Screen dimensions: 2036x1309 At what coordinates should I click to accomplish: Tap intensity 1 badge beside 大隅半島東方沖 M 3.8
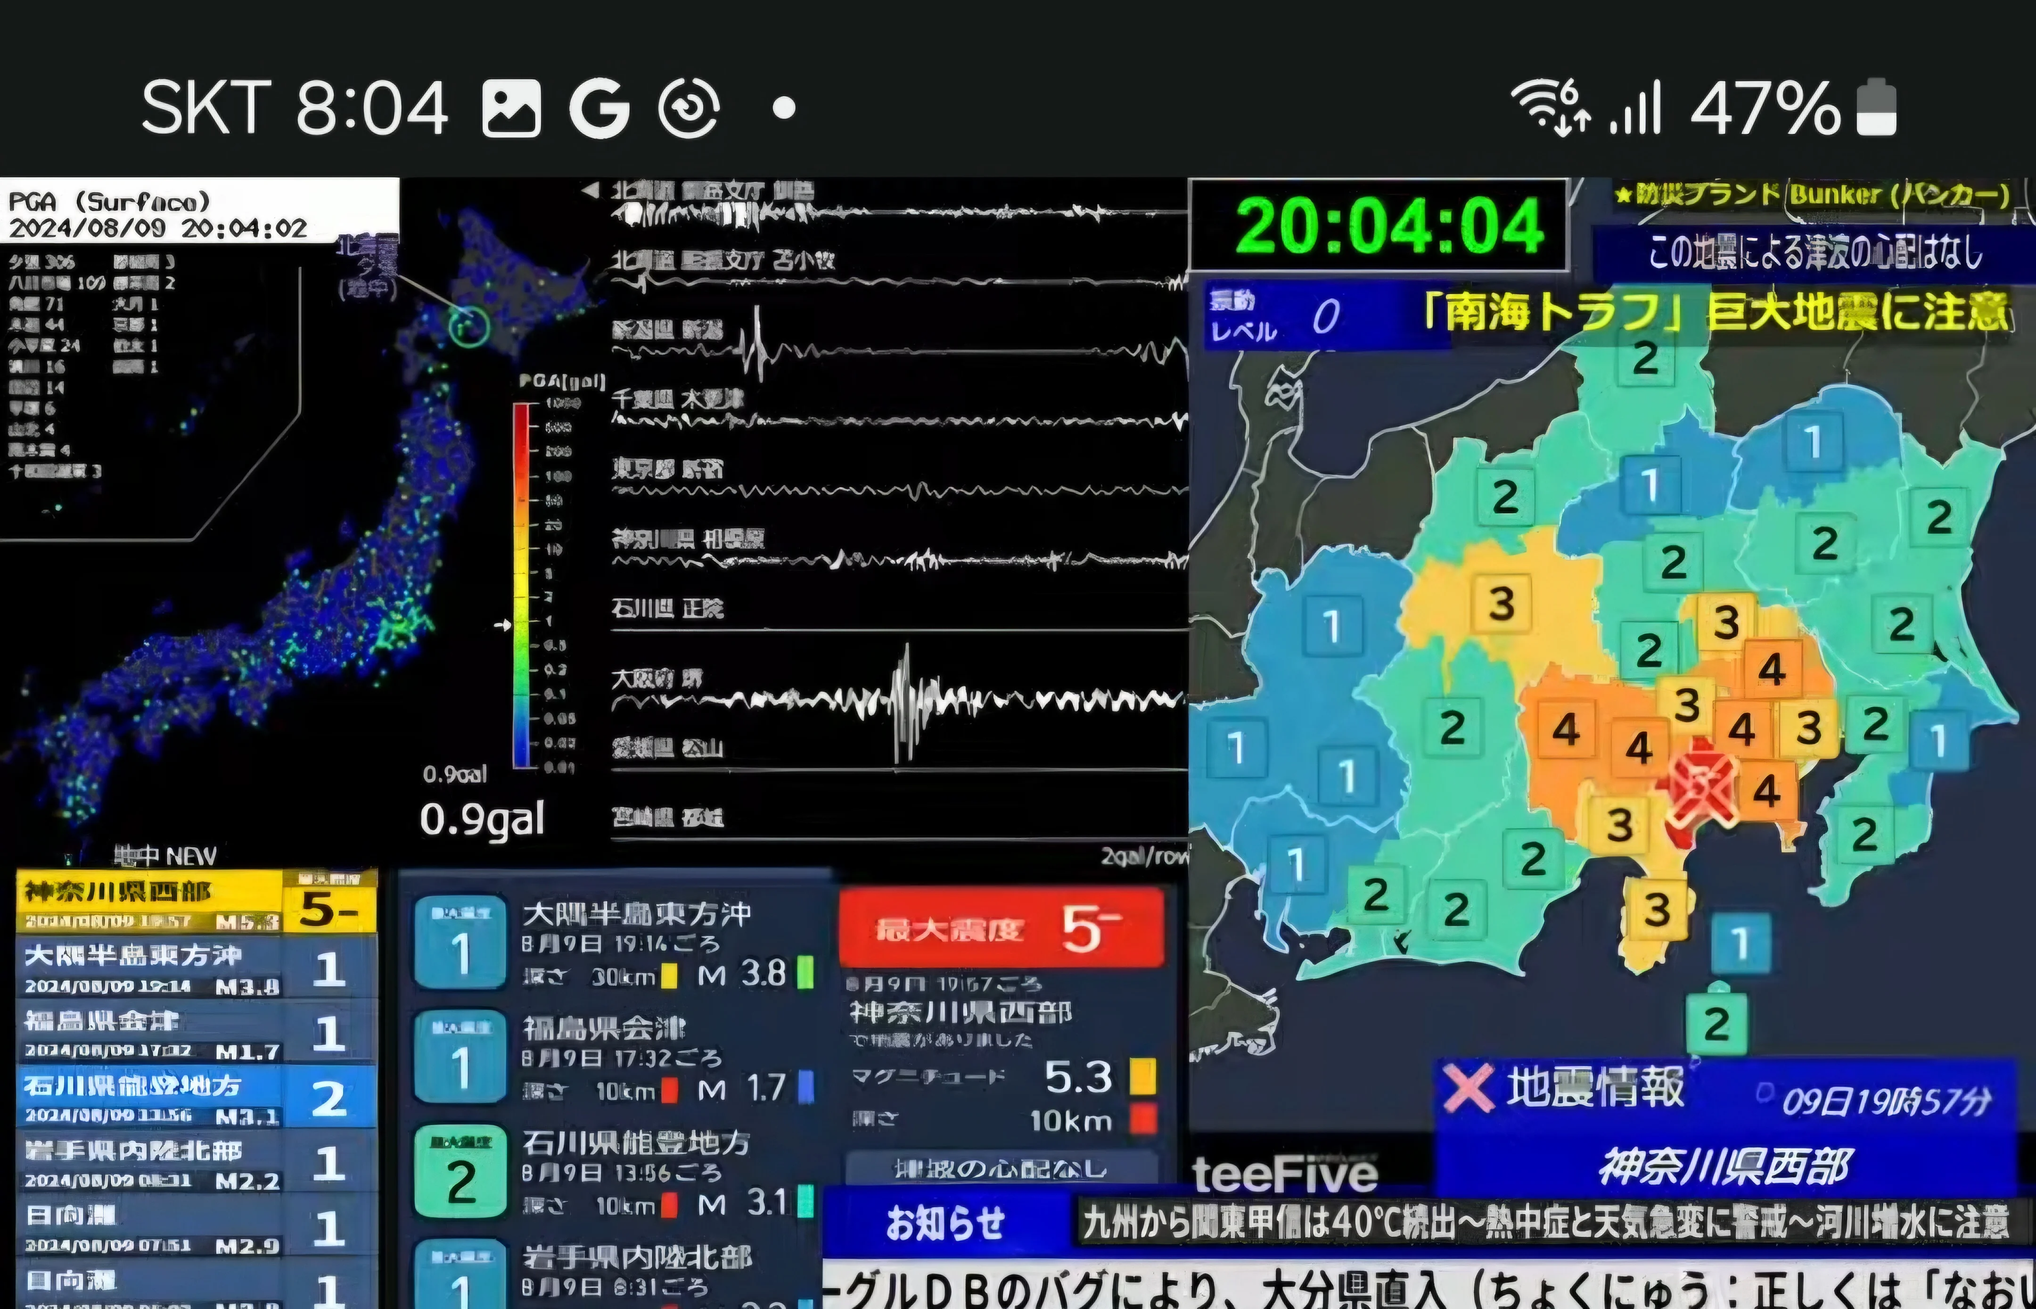460,942
